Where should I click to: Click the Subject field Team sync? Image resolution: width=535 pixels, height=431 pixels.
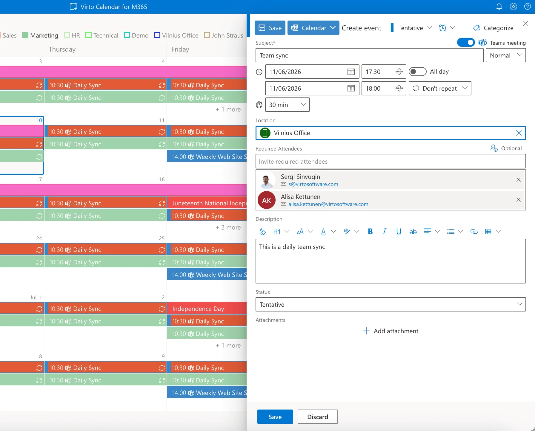[x=369, y=55]
